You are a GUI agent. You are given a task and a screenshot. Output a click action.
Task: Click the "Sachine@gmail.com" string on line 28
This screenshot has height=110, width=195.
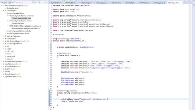tap(121, 62)
